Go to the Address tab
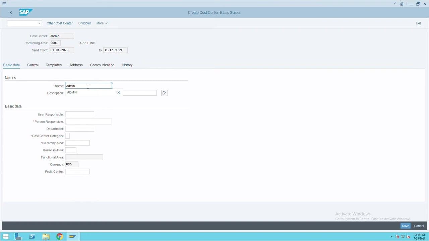The image size is (429, 241). tap(76, 65)
